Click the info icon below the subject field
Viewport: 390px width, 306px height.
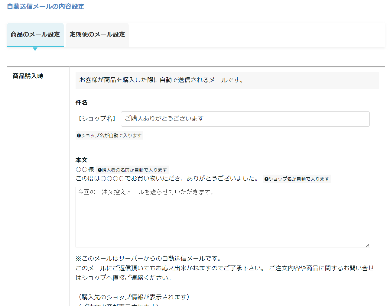79,136
